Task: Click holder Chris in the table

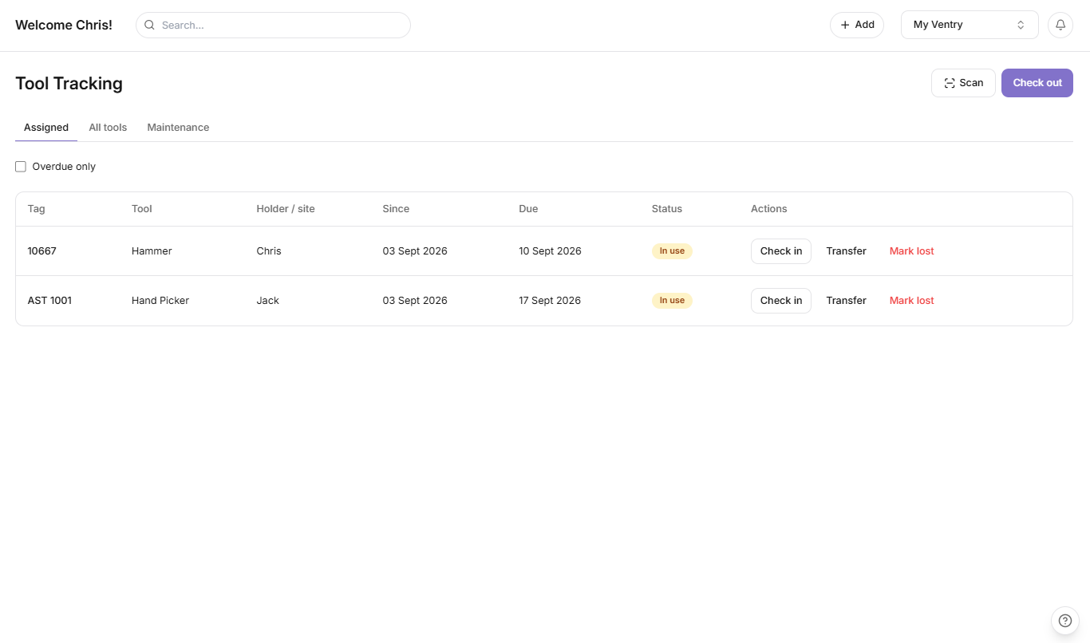Action: [x=269, y=251]
